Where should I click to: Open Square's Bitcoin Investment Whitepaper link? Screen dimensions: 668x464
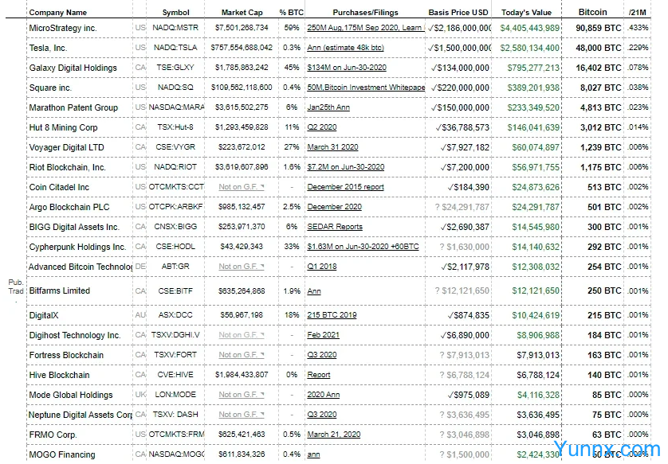pos(366,88)
